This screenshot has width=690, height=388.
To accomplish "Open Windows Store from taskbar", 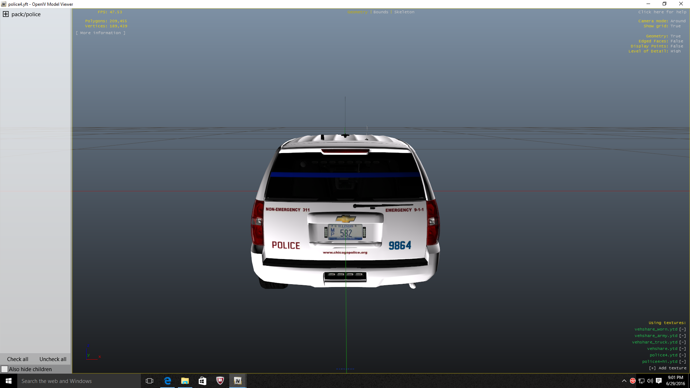I will [x=202, y=381].
